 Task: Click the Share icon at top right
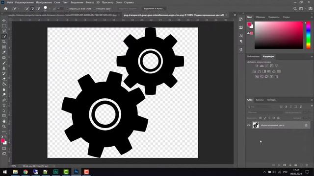pyautogui.click(x=311, y=9)
